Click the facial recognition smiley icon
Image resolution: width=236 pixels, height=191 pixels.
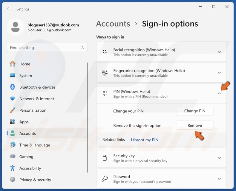tap(105, 51)
